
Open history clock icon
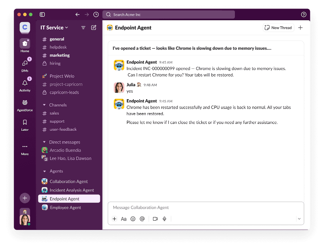pos(96,15)
